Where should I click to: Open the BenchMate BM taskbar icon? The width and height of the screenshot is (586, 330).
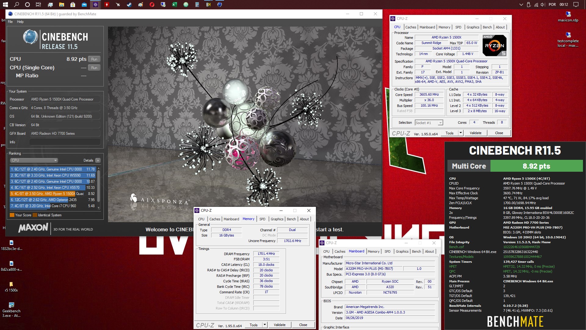point(208,5)
